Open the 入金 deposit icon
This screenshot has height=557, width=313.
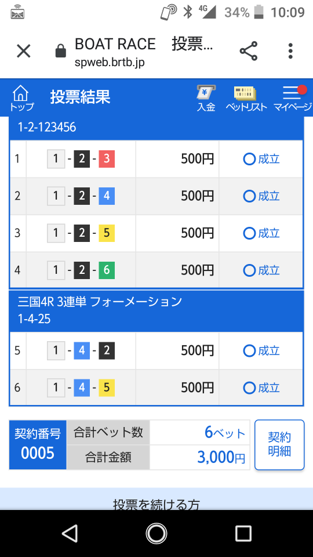[x=206, y=99]
